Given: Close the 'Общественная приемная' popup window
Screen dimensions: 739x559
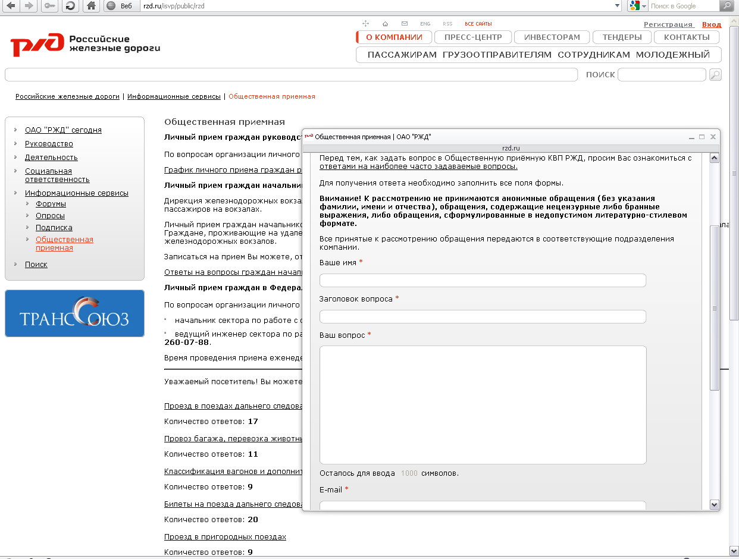Looking at the screenshot, I should tap(713, 137).
